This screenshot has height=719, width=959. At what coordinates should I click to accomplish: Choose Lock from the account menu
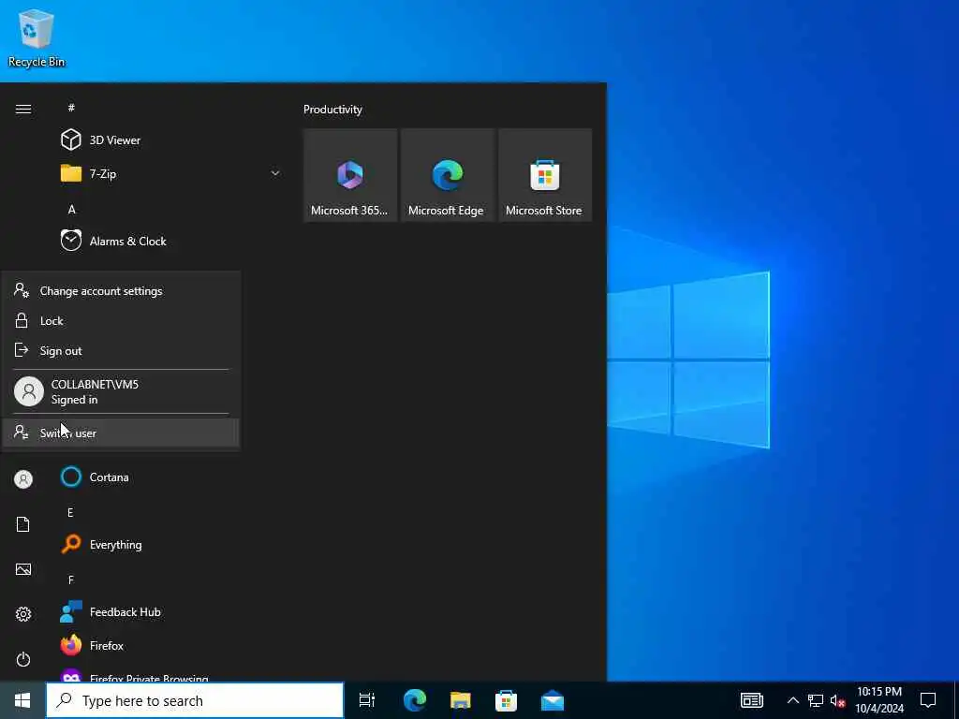click(x=121, y=321)
